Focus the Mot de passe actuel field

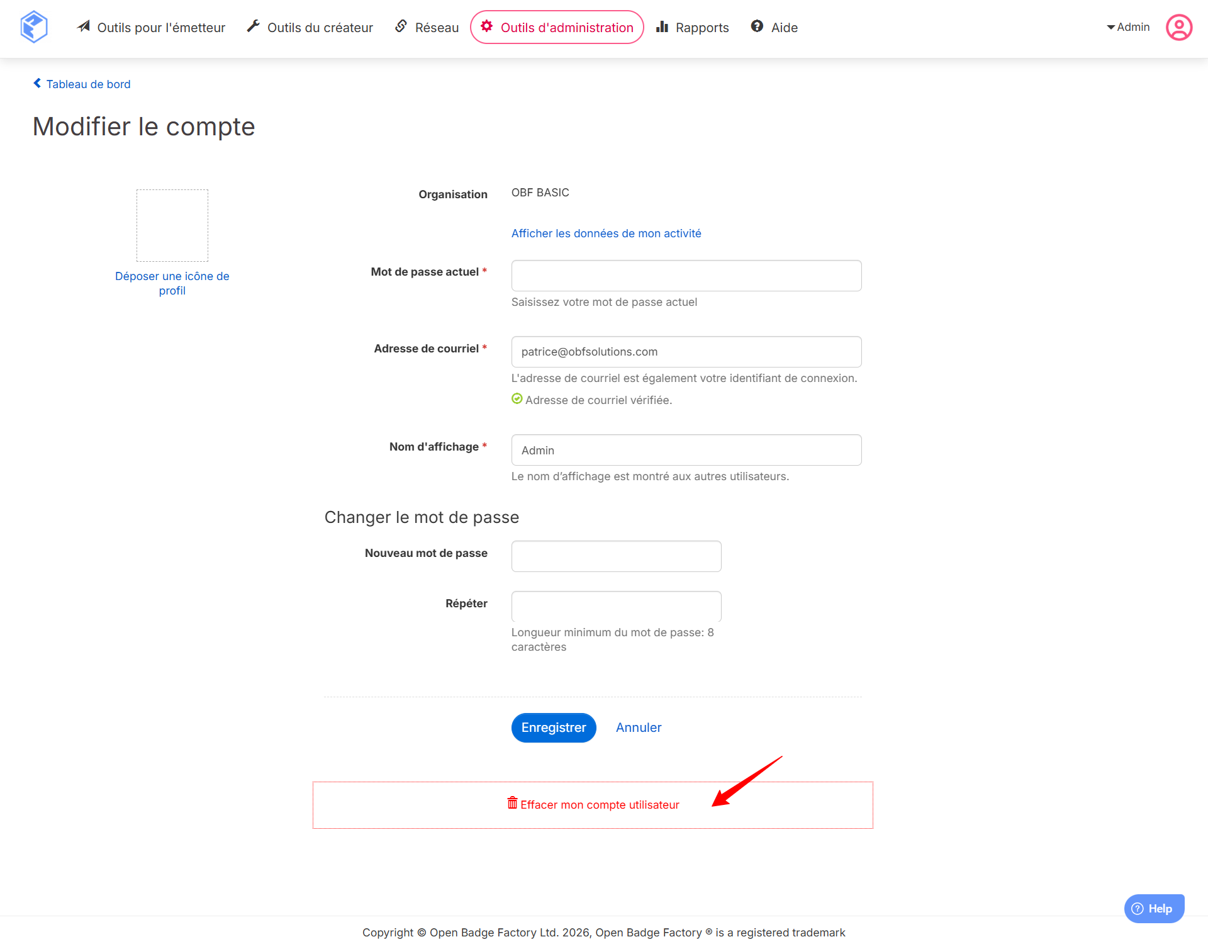click(x=686, y=276)
